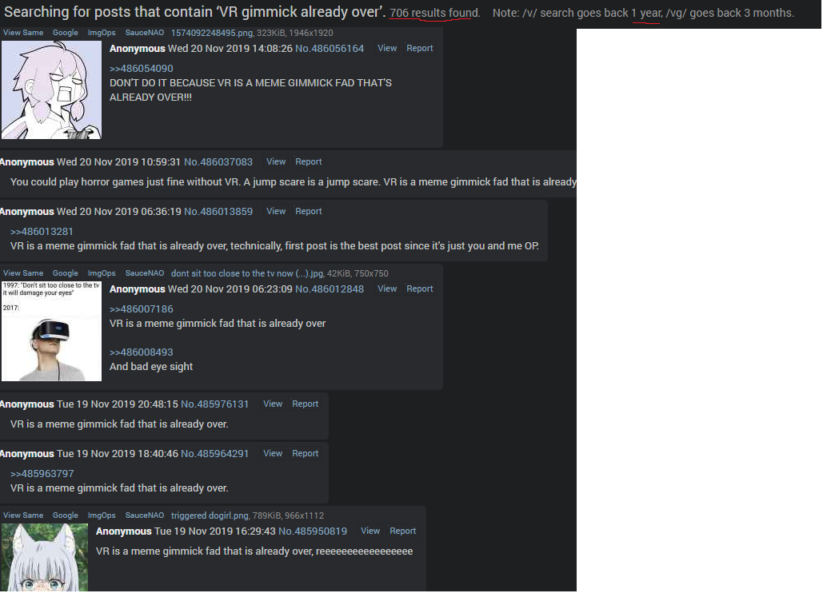
Task: Follow reply link >>486008493
Action: (142, 352)
